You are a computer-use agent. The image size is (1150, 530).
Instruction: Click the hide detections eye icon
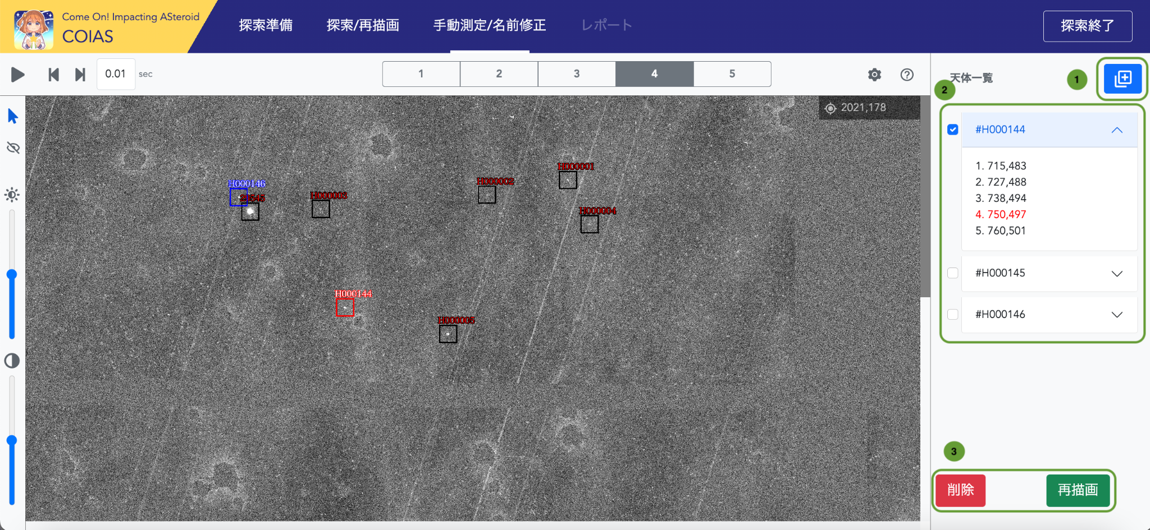12,148
